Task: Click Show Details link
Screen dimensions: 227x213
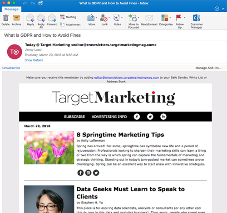Action: coord(34,60)
